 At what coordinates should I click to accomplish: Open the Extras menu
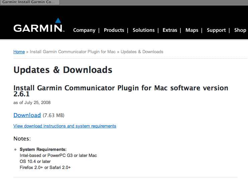point(170,30)
